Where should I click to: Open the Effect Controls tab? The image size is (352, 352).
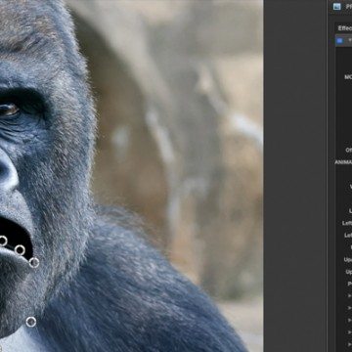click(344, 28)
